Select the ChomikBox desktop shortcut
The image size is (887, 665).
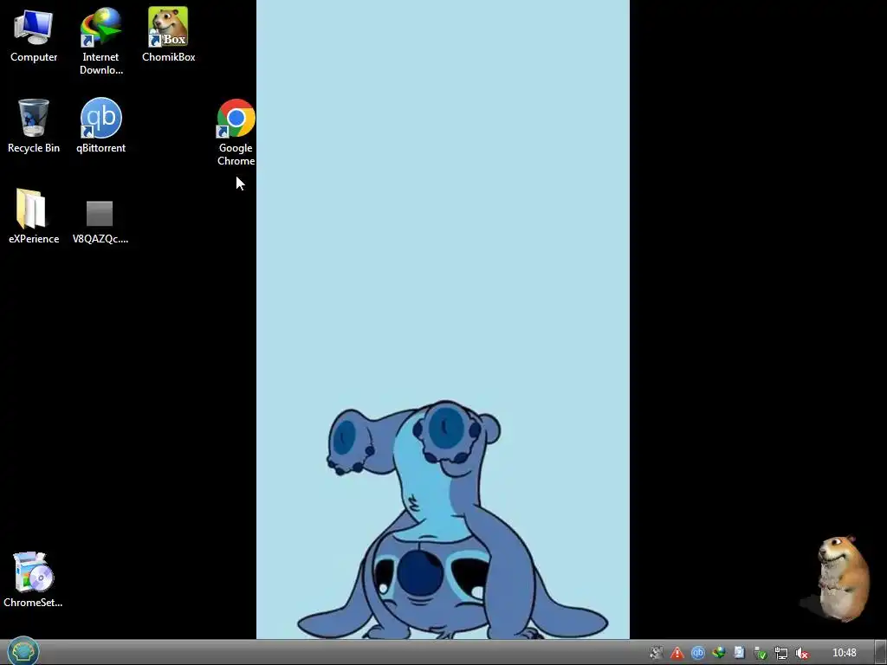[169, 35]
